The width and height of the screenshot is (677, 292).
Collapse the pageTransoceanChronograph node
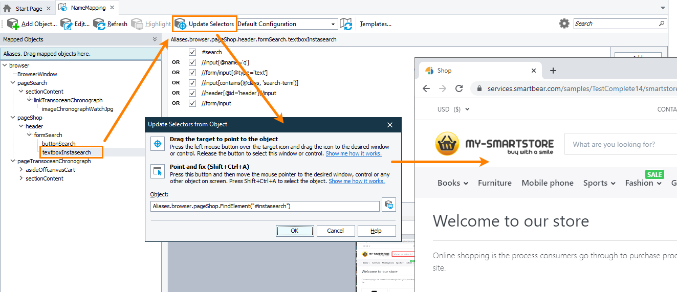tap(12, 161)
